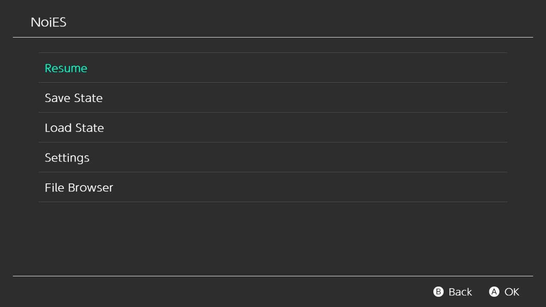Store current emulator progress with Save State
546x307 pixels.
point(74,98)
